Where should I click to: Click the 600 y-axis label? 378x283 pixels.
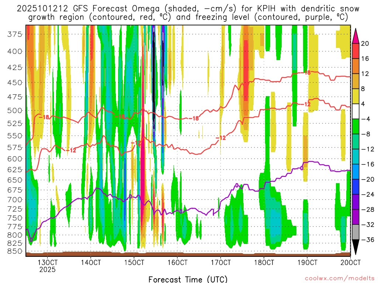14,159
